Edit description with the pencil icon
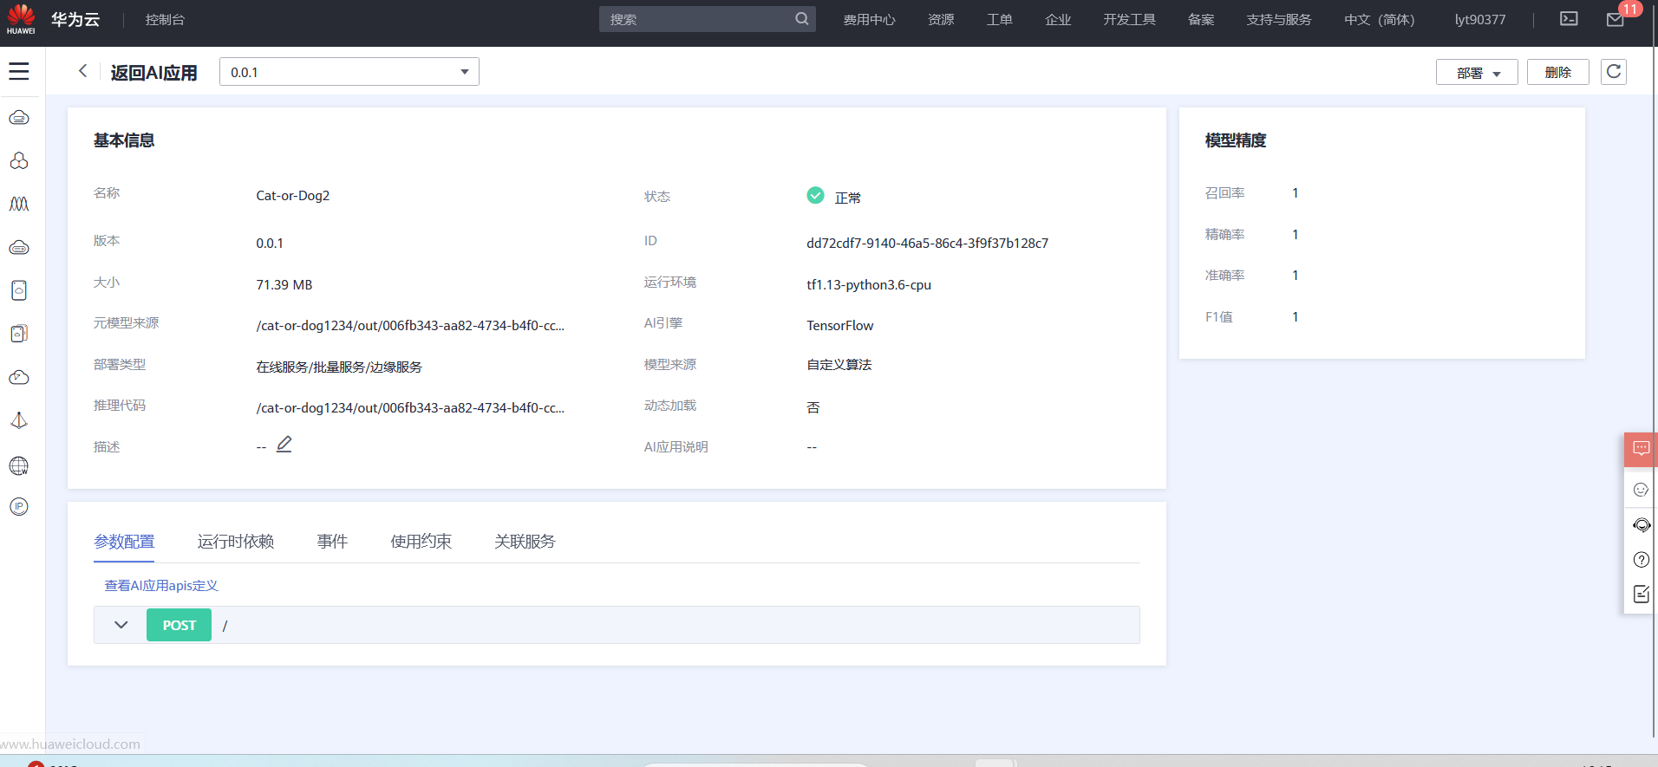 (284, 445)
